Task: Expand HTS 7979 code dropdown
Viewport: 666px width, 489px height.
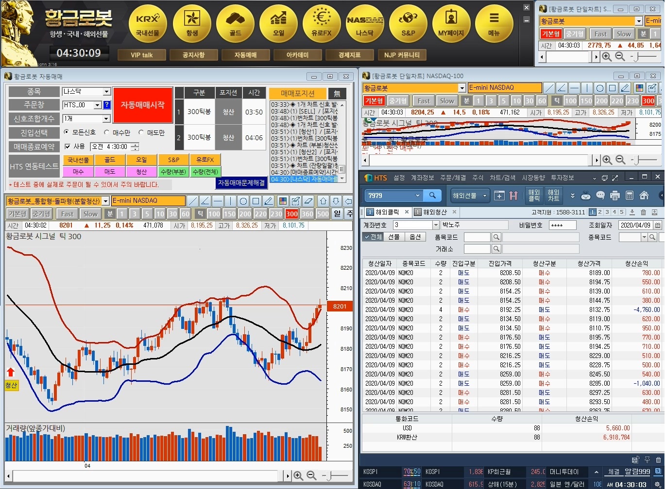Action: 417,196
